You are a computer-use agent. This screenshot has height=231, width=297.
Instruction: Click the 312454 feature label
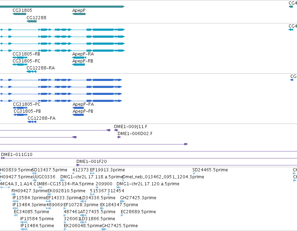tap(116, 191)
